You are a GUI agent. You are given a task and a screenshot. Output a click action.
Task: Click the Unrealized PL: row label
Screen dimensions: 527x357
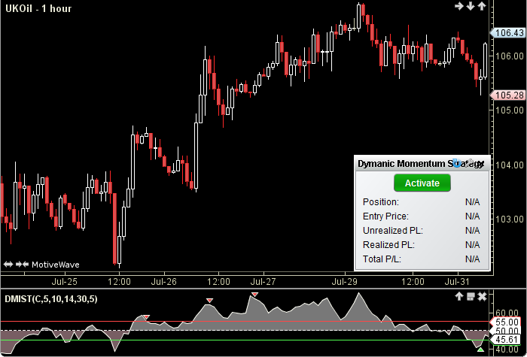(x=393, y=231)
